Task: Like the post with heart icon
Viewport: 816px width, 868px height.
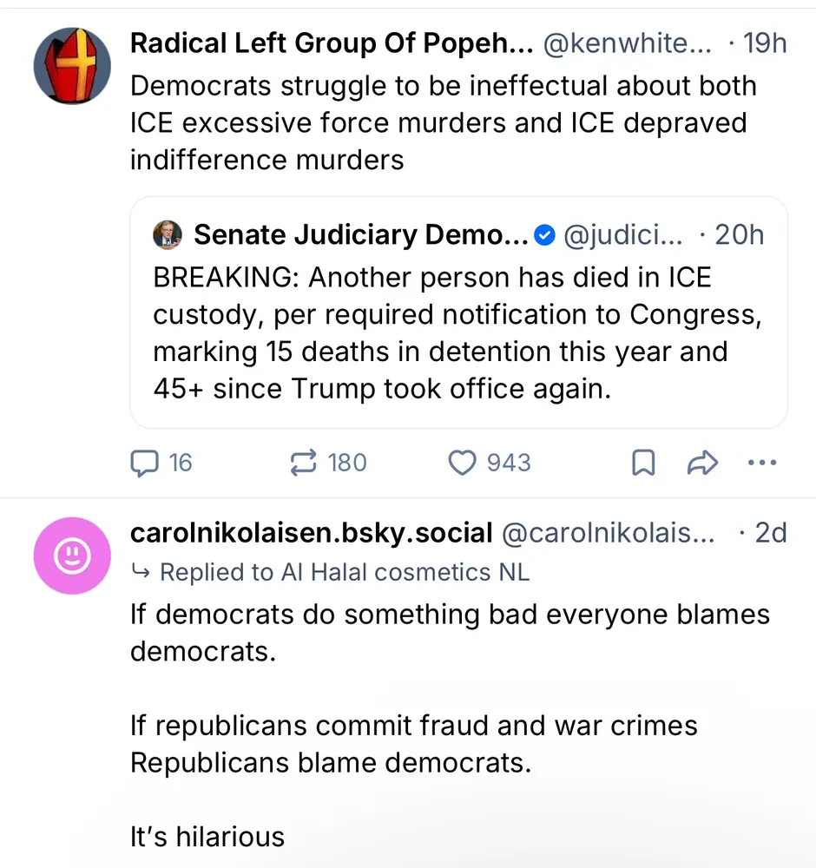Action: click(462, 463)
